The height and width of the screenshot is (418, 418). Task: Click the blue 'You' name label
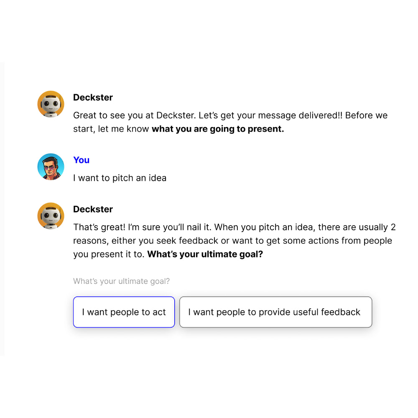pos(81,160)
